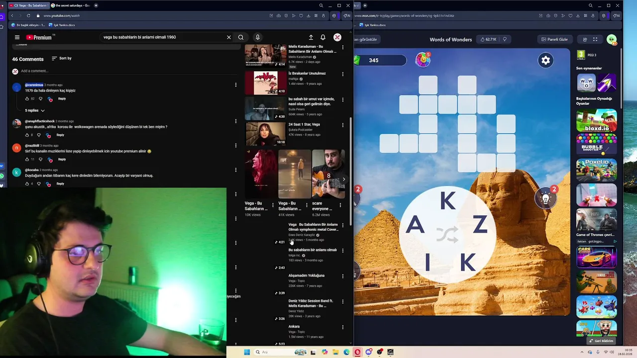
Task: Open YouTube notifications bell
Action: (x=323, y=37)
